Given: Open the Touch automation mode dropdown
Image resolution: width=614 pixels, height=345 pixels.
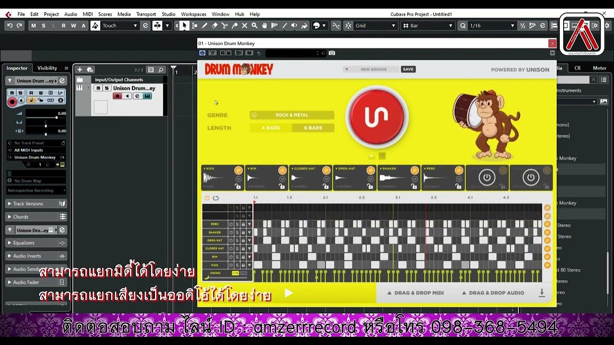Looking at the screenshot, I should [x=120, y=25].
